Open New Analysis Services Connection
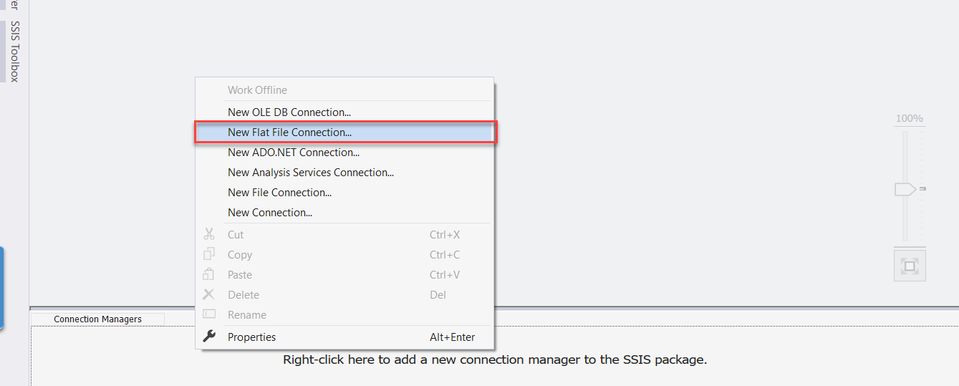The image size is (959, 386). point(310,173)
